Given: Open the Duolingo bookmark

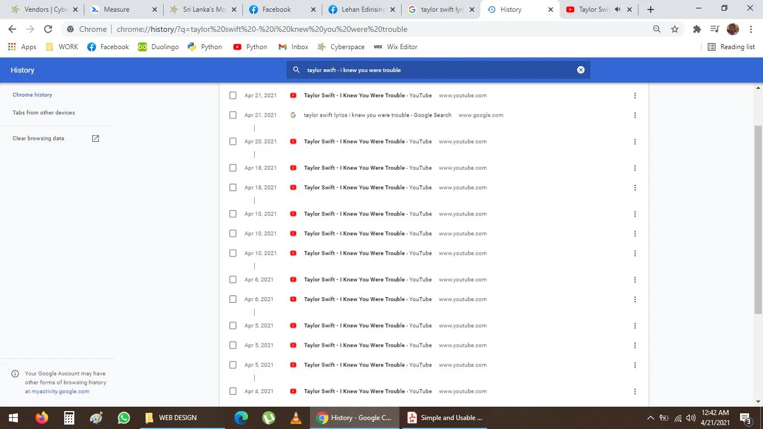Looking at the screenshot, I should coord(159,47).
